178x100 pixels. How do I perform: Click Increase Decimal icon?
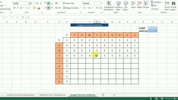(97, 8)
